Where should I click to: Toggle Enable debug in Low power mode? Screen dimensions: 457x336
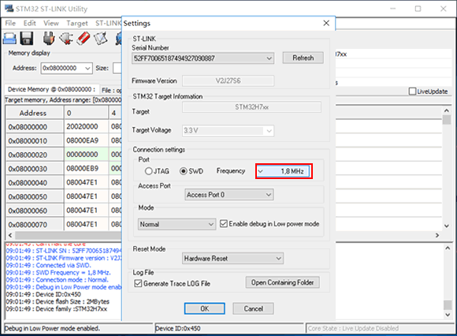pyautogui.click(x=224, y=224)
